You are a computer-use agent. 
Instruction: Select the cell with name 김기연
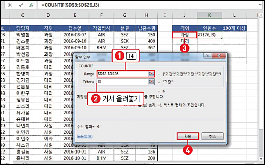(23, 80)
